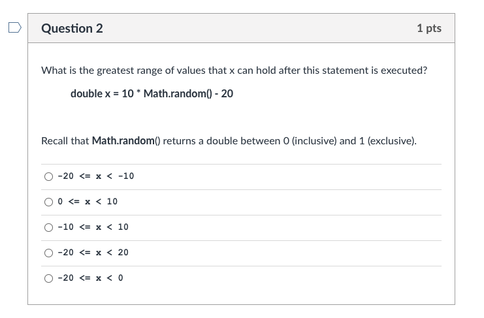Click the answer label text '-20 <= x < -10'
484x318 pixels.
coord(95,176)
